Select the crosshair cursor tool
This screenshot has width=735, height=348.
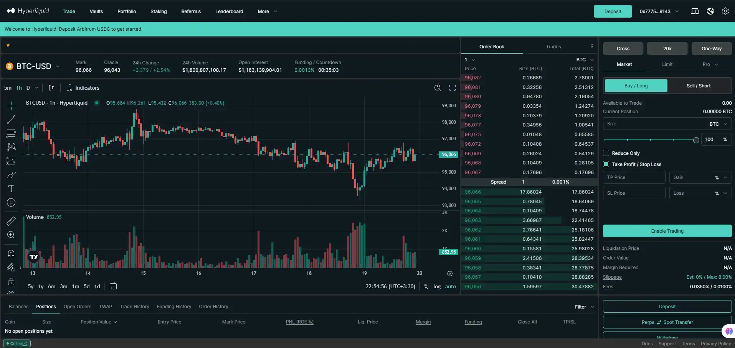pyautogui.click(x=11, y=105)
